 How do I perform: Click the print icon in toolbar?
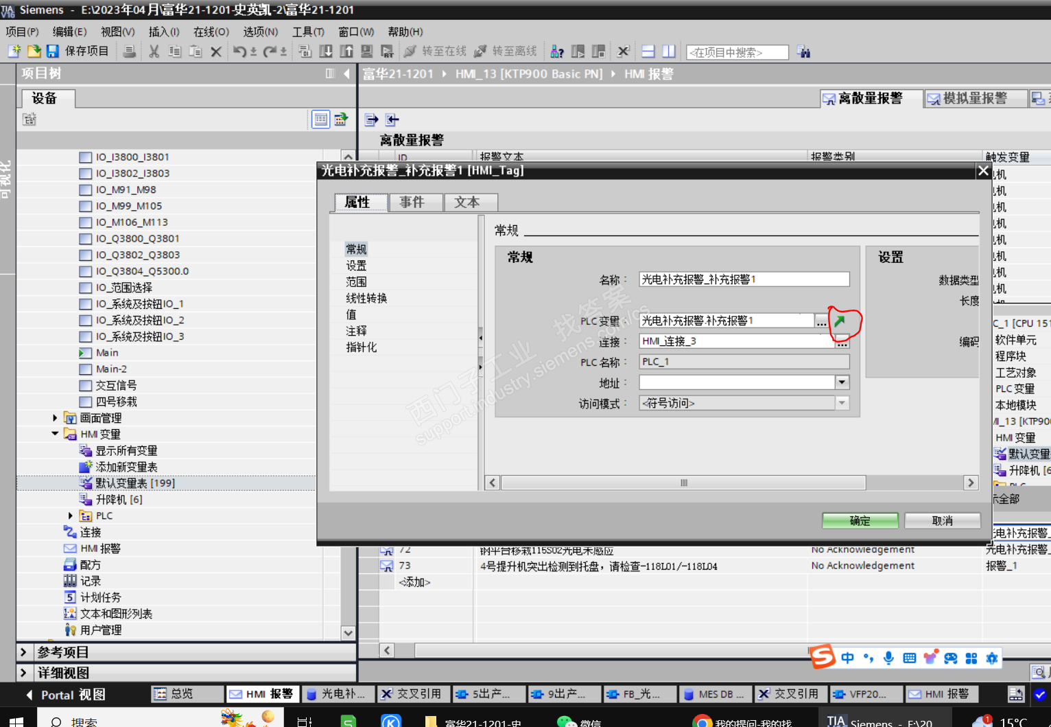(129, 51)
